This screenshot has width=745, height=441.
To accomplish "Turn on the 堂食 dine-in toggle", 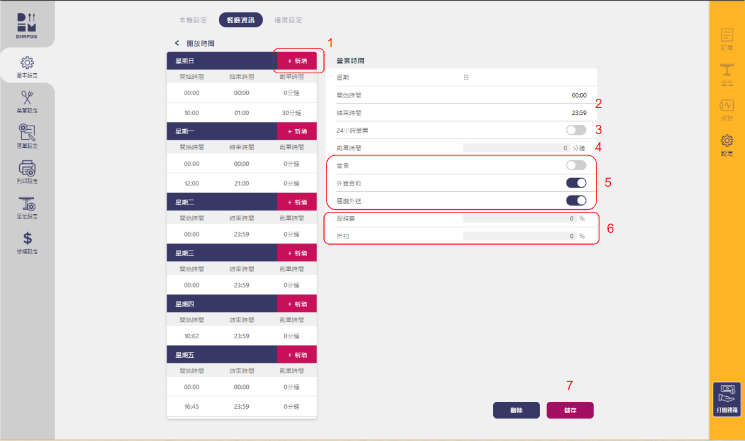I will tap(576, 165).
